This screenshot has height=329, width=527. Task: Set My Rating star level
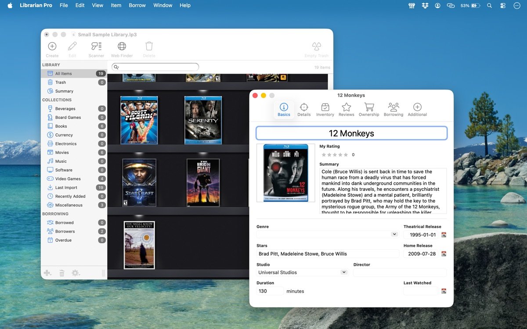point(335,155)
